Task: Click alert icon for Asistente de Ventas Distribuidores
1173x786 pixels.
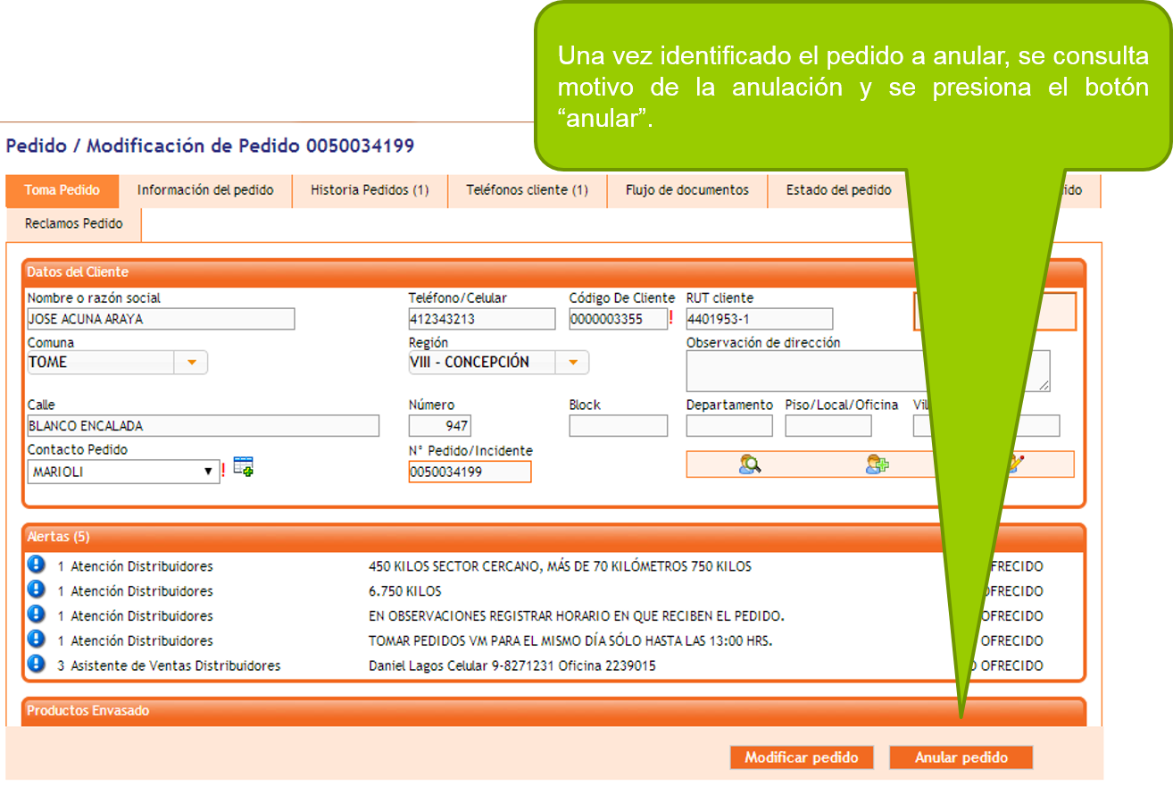Action: point(36,665)
